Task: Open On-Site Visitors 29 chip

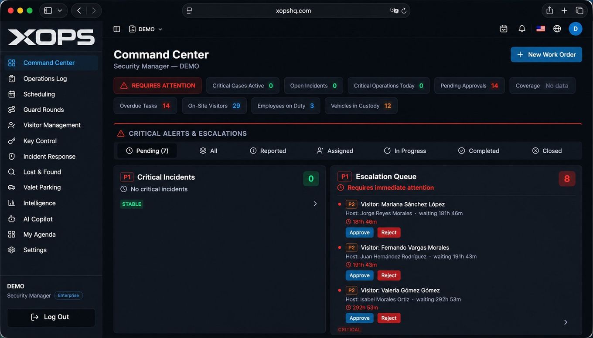Action: [214, 106]
